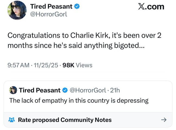Viewport: 176px width, 130px height.
Task: Click the verified badge in the quoted post
Action: [65, 90]
